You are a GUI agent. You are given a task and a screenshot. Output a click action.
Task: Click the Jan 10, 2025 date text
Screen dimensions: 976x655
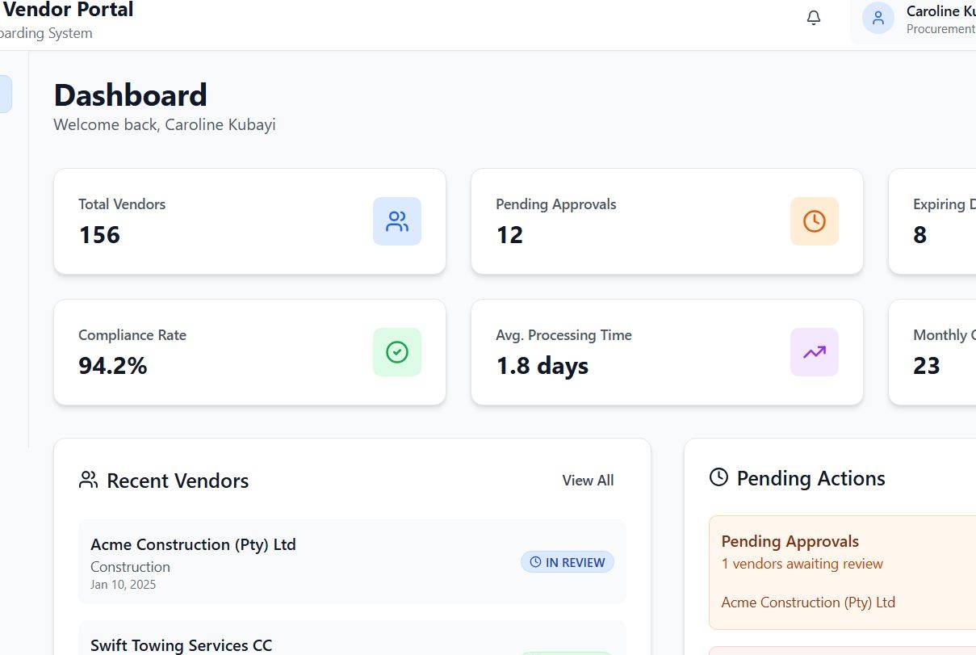click(x=123, y=585)
